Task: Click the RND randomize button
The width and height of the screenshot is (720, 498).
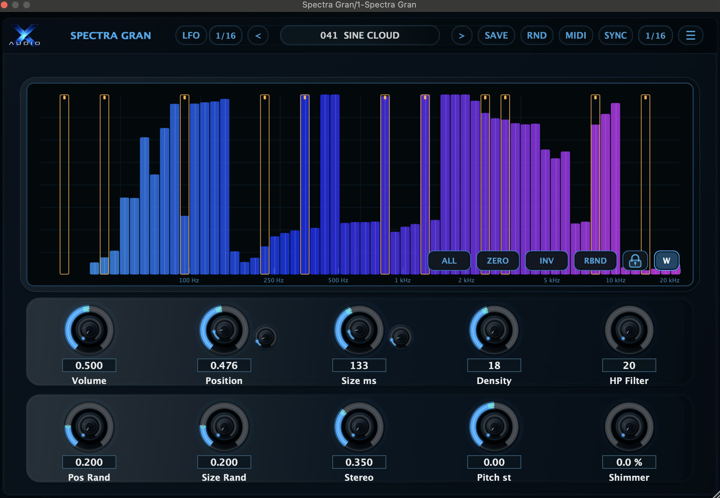Action: click(x=537, y=36)
